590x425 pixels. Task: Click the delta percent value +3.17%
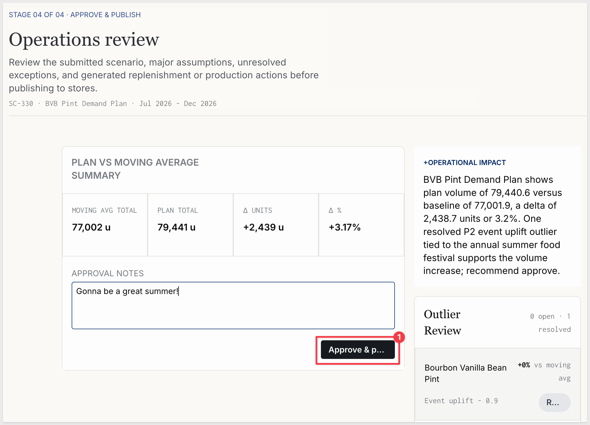pos(345,227)
